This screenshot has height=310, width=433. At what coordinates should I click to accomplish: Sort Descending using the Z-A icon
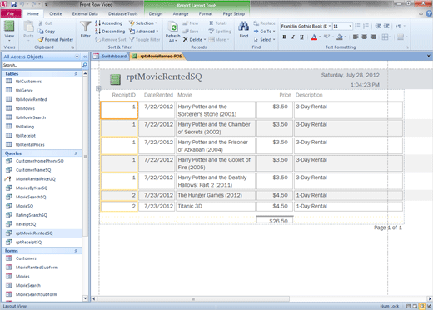click(110, 32)
